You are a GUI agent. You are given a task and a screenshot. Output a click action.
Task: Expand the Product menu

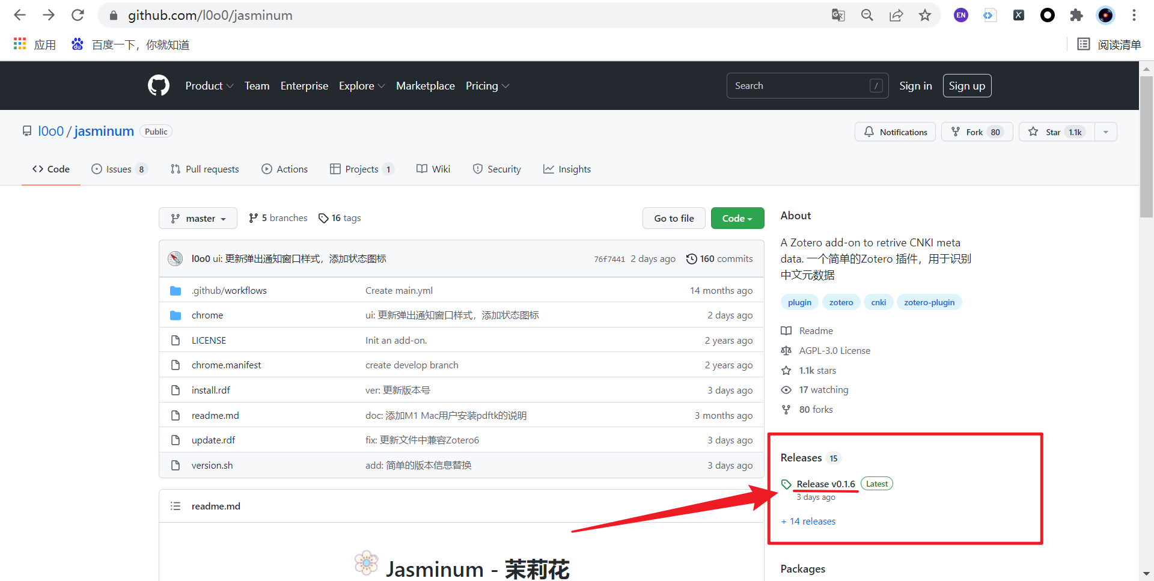pyautogui.click(x=209, y=86)
